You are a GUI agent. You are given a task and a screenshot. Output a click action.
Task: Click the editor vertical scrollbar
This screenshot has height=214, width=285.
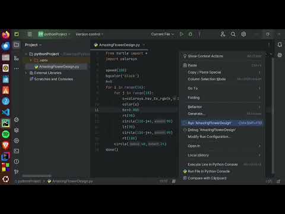[x=273, y=115]
